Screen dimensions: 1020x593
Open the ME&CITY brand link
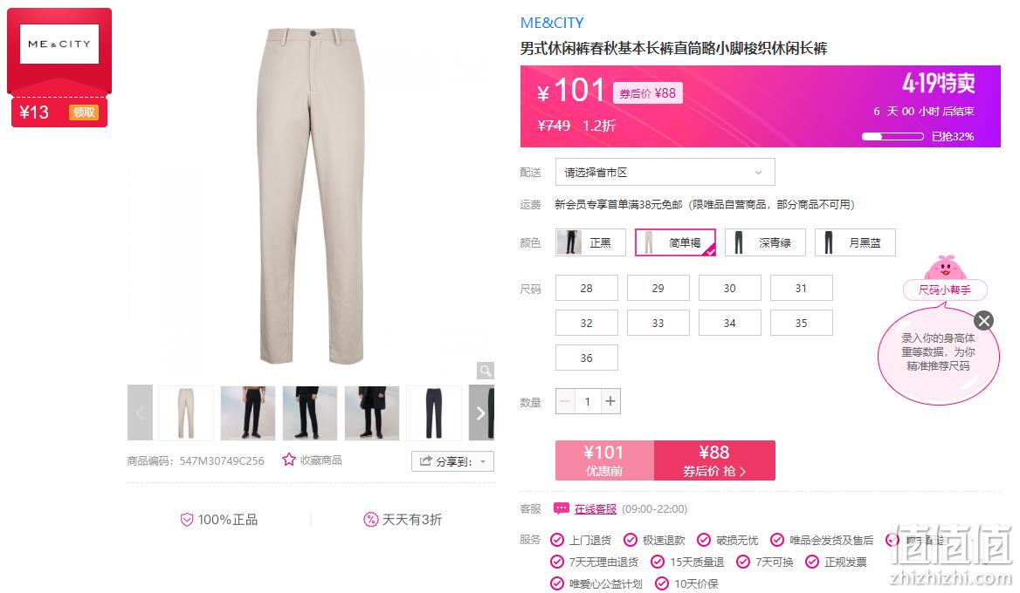pyautogui.click(x=552, y=23)
